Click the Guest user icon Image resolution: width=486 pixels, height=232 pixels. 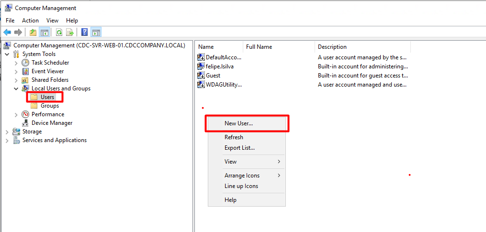[x=201, y=75]
